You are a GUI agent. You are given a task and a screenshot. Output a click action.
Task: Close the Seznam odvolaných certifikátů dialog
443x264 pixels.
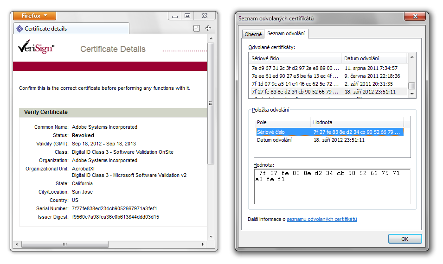[x=415, y=16]
